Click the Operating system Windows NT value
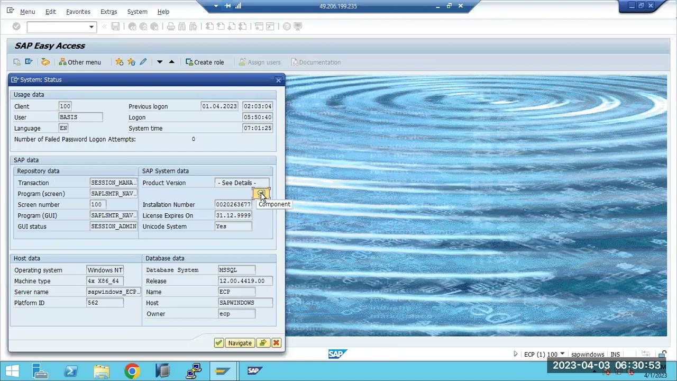Screen dimensions: 677x381 pos(105,270)
